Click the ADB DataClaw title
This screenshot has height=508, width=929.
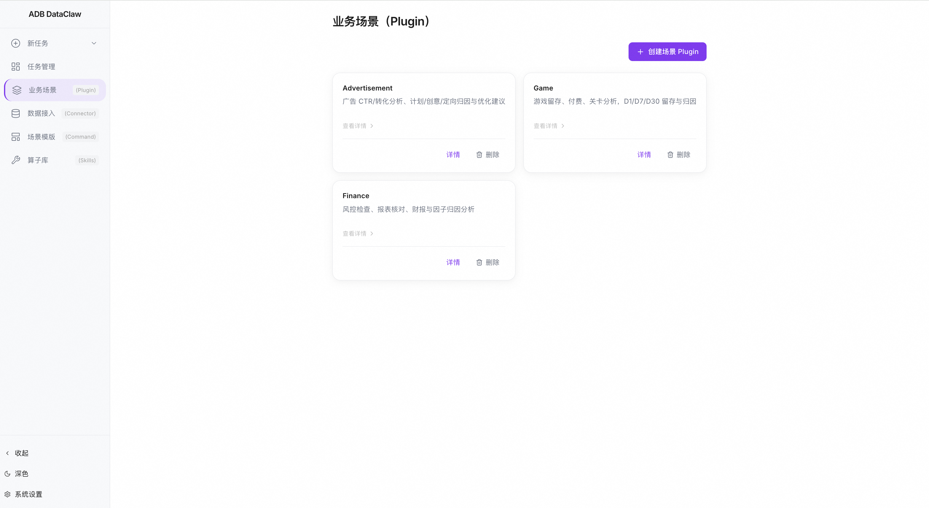click(55, 14)
